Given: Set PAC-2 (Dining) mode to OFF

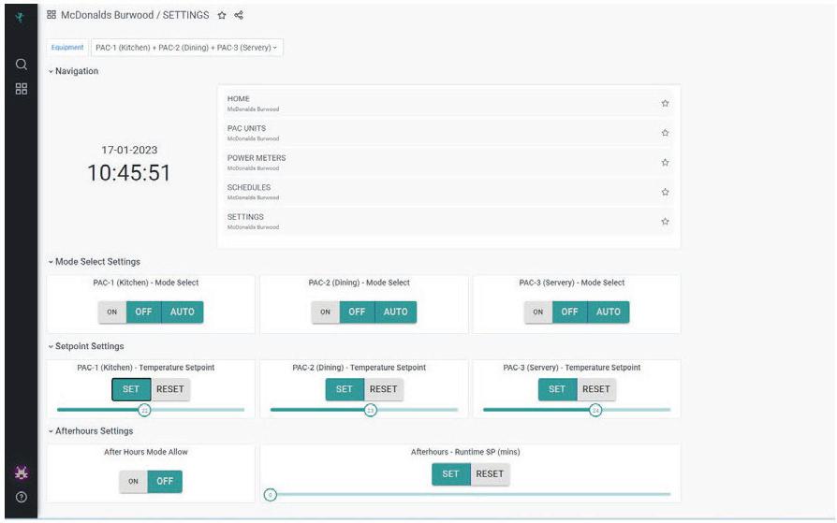Looking at the screenshot, I should [x=357, y=312].
